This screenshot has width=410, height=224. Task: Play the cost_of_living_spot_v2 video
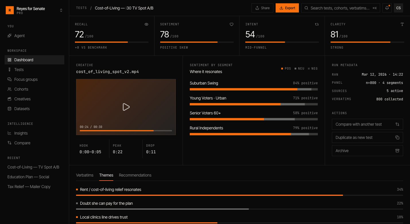click(126, 107)
